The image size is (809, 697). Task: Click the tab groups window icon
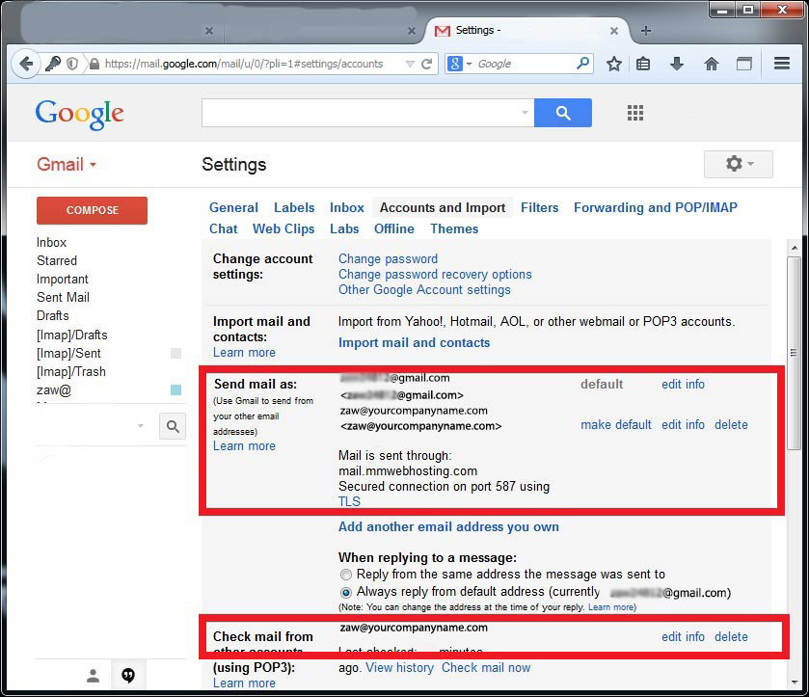[x=744, y=64]
